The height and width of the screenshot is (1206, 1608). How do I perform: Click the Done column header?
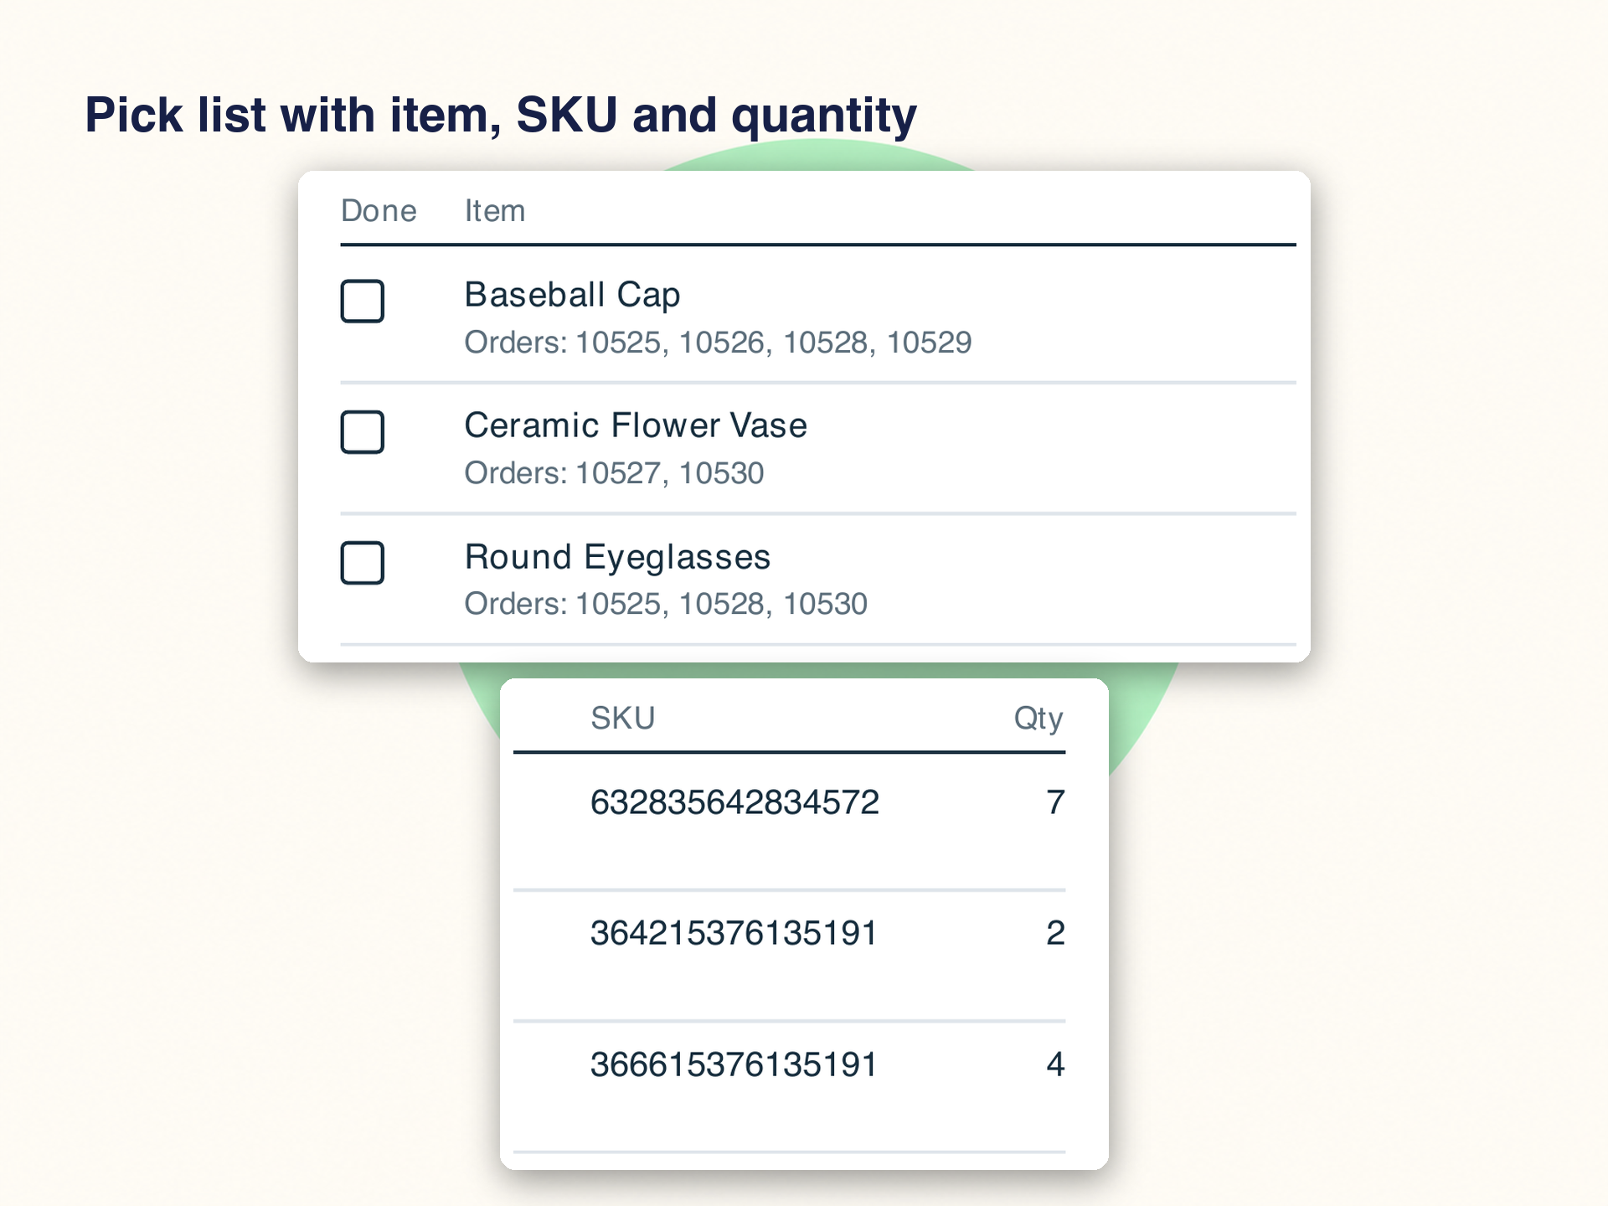click(379, 211)
